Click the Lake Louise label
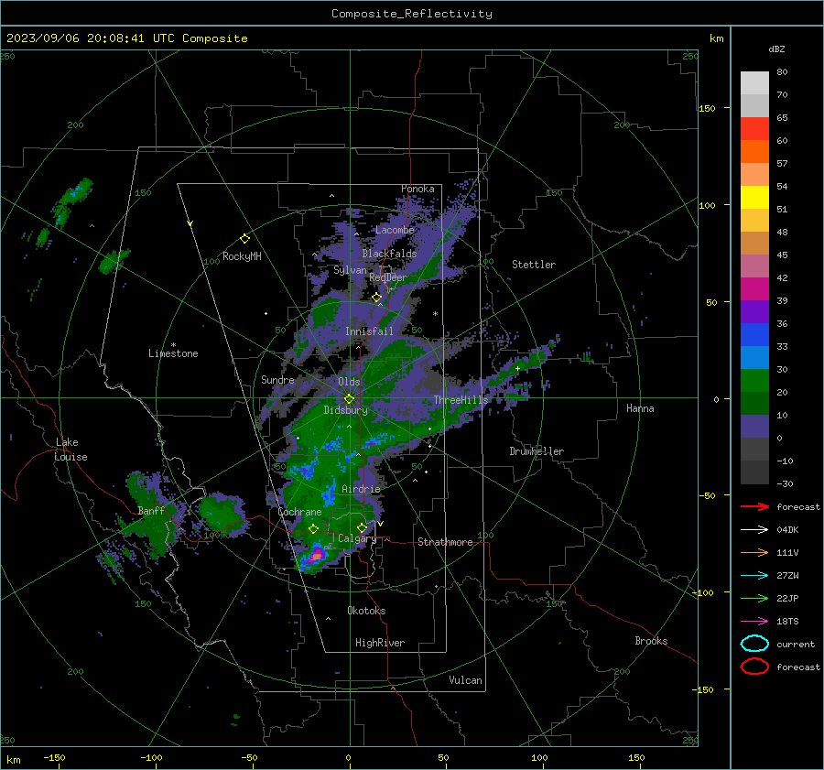The image size is (824, 770). [x=70, y=450]
